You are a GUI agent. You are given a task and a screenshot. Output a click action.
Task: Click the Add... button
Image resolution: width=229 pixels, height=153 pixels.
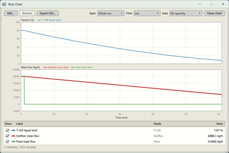(11, 13)
